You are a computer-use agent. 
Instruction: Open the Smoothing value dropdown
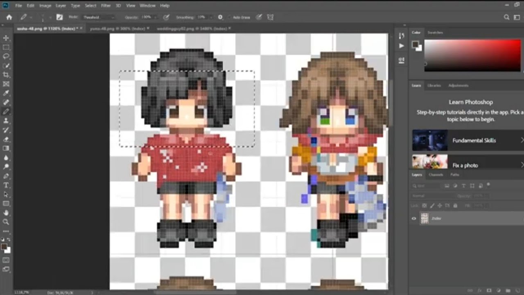coord(211,17)
